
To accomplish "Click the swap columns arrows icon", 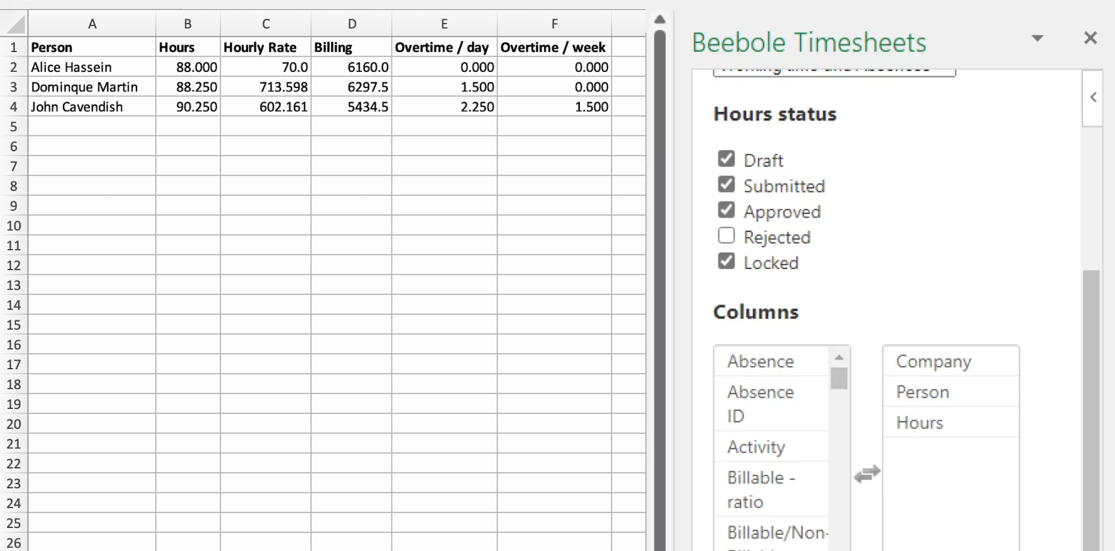I will click(867, 474).
